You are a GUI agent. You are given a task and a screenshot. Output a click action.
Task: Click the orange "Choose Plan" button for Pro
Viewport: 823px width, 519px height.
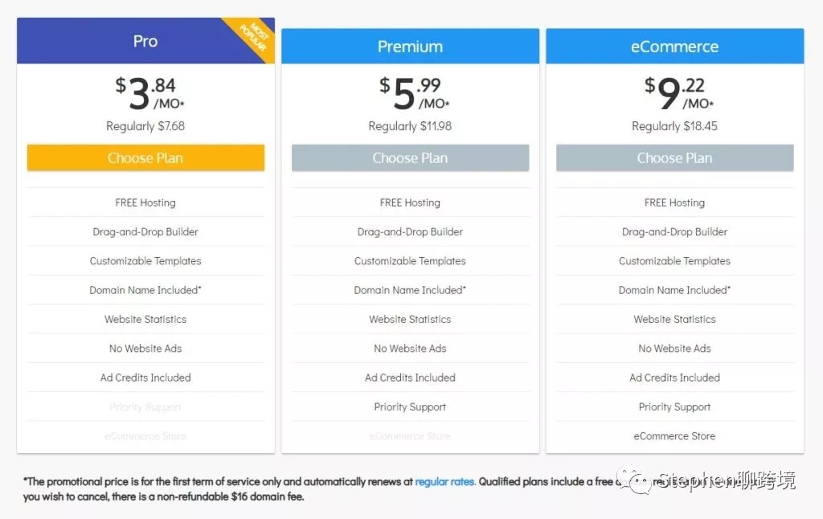[145, 157]
